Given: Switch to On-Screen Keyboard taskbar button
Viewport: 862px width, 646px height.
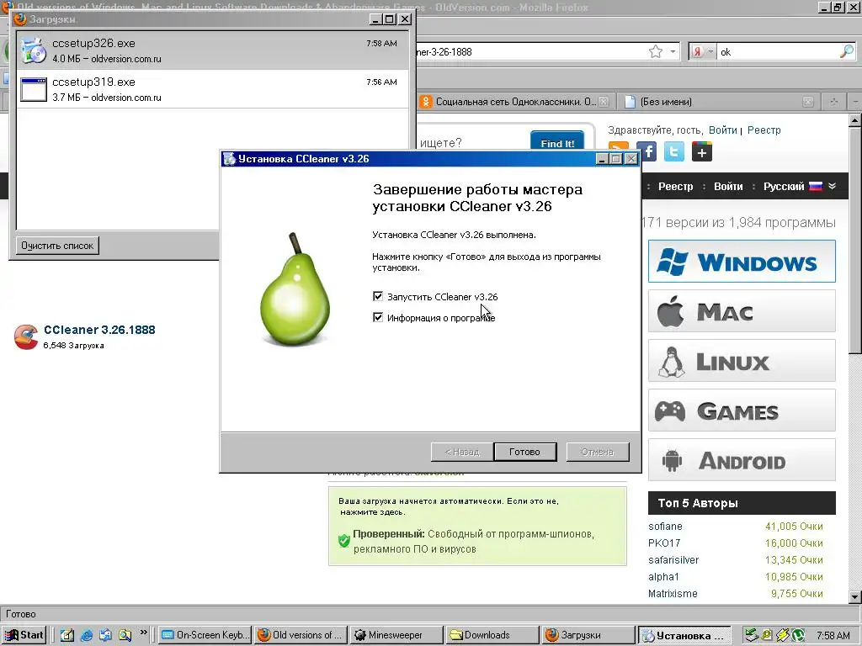Looking at the screenshot, I should 205,635.
